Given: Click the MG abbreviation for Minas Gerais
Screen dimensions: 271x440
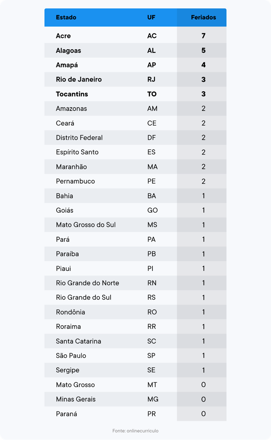Looking at the screenshot, I should pyautogui.click(x=152, y=399).
